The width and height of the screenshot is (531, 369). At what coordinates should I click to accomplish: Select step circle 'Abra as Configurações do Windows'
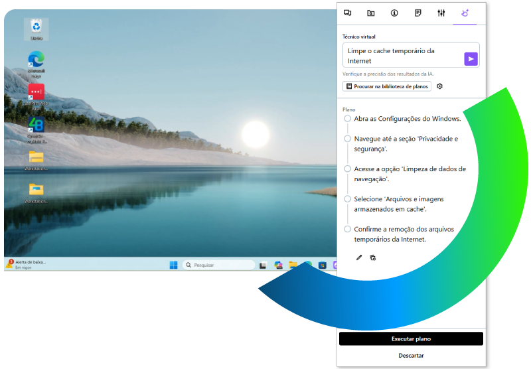[x=347, y=118]
